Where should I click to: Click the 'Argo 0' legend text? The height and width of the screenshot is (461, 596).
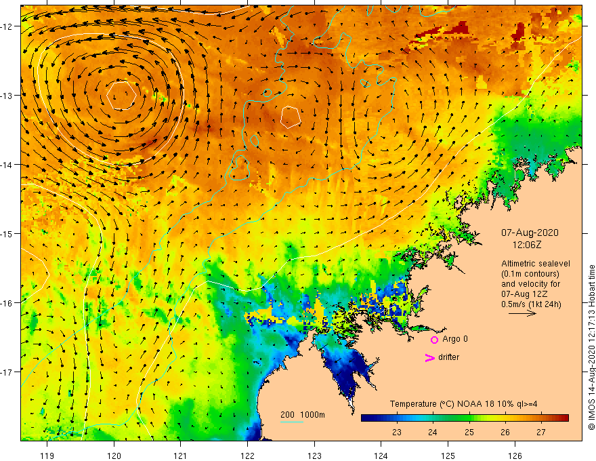455,339
